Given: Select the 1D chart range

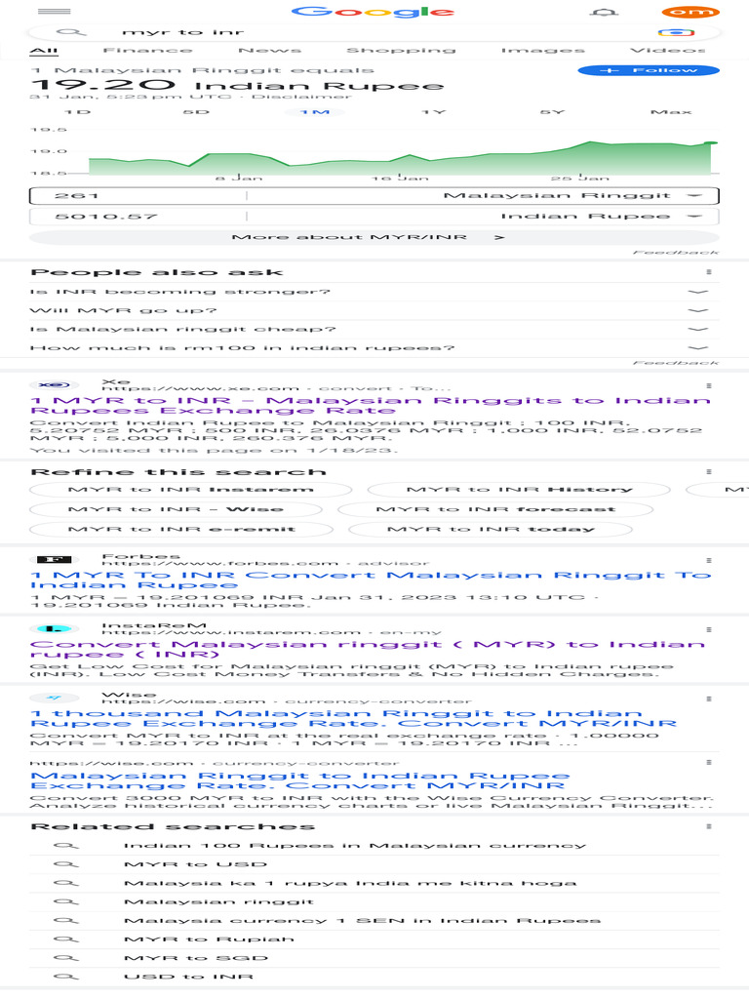Looking at the screenshot, I should (x=78, y=111).
